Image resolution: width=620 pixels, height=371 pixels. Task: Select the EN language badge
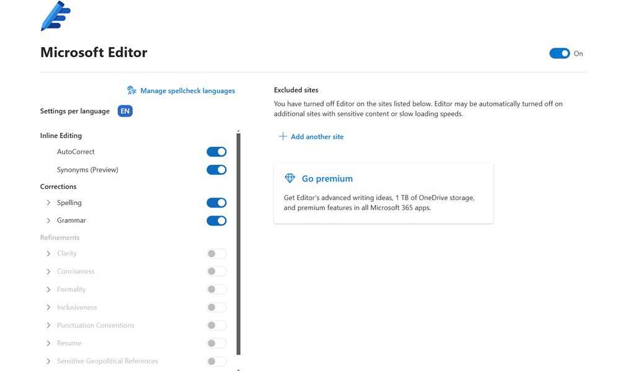tap(125, 111)
